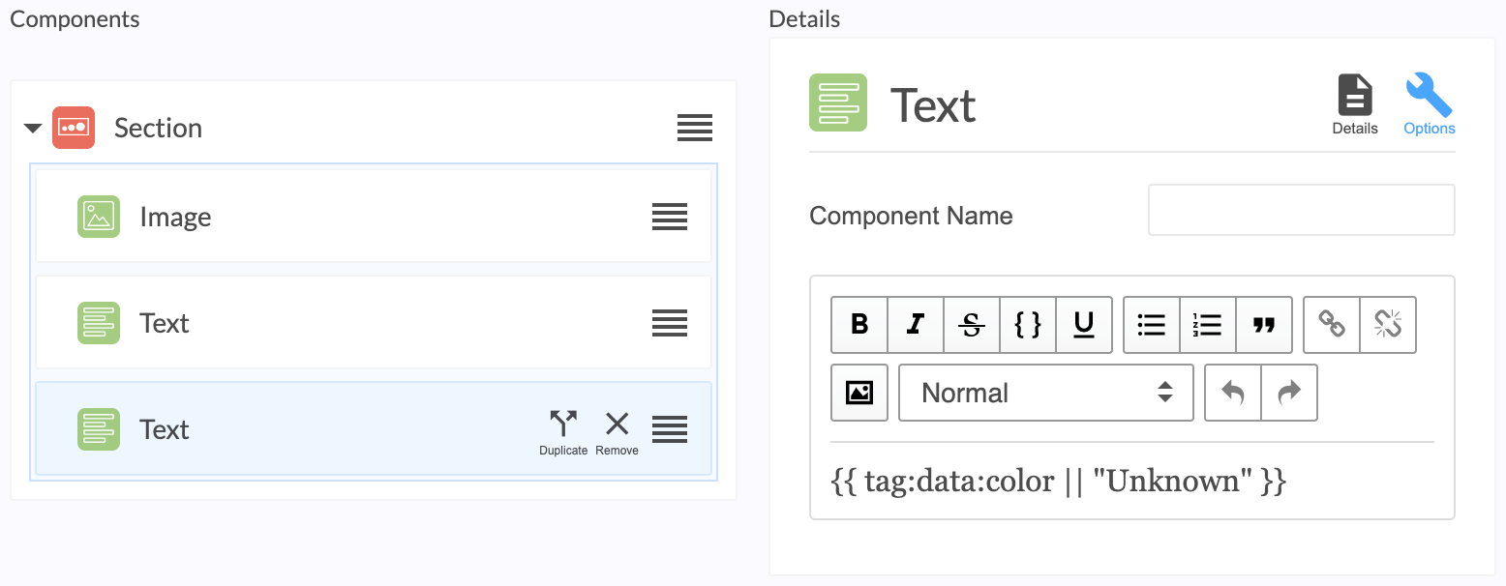
Task: Insert a numbered list
Action: tap(1207, 324)
